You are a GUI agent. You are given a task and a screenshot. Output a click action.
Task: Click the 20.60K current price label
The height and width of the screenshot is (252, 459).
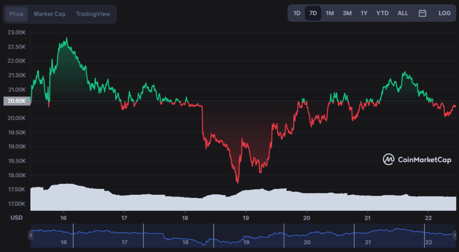17,101
